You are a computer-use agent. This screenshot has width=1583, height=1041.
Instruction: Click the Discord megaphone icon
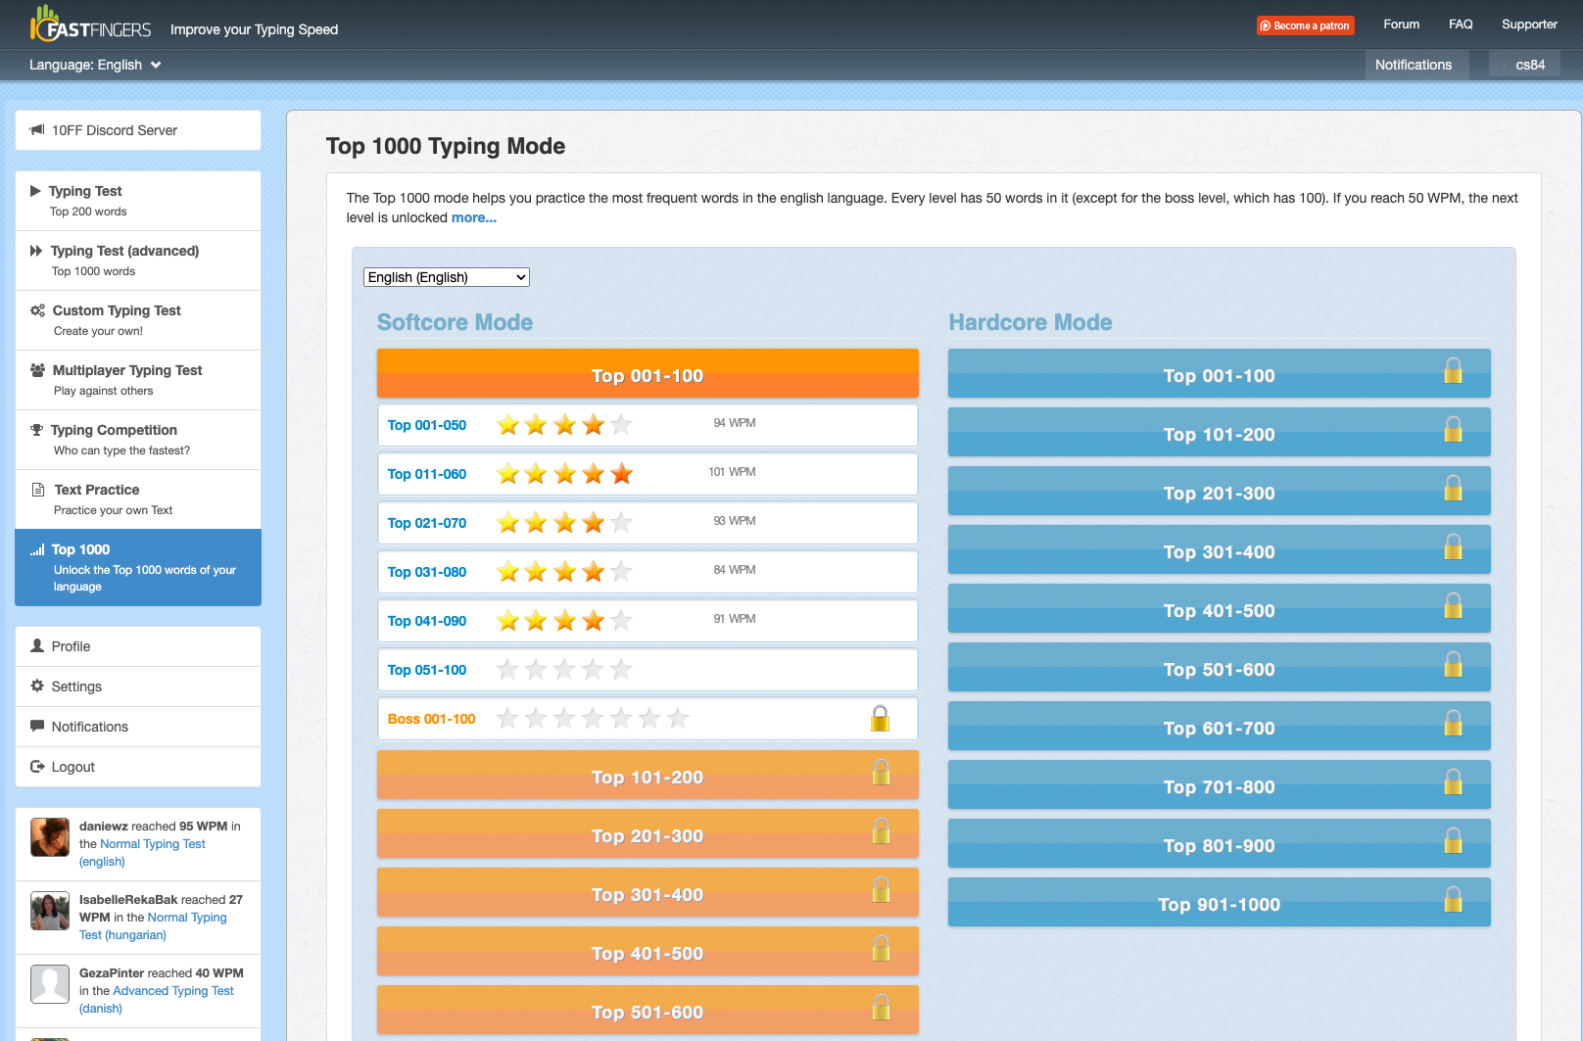click(x=37, y=129)
